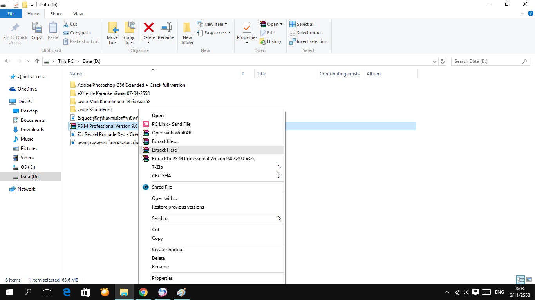Open the Windows Start button

pos(9,292)
